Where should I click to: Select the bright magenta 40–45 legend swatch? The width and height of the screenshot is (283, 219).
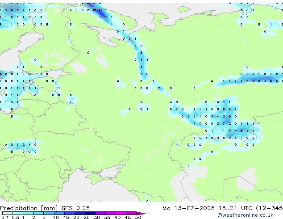(x=121, y=213)
